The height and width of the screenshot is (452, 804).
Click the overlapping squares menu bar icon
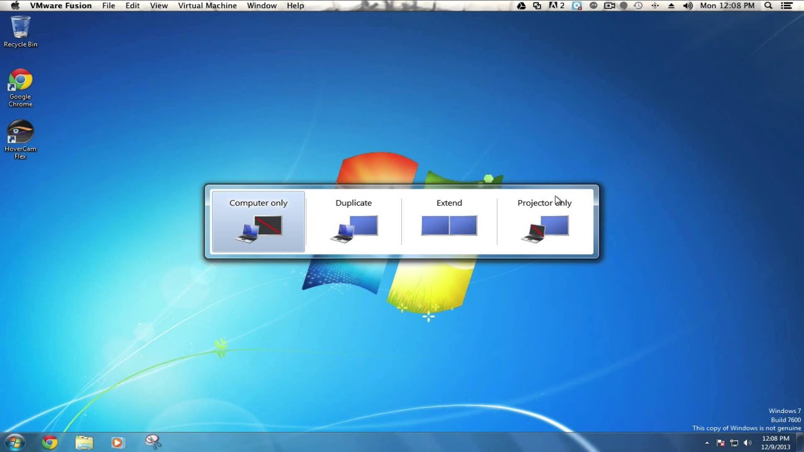[537, 6]
